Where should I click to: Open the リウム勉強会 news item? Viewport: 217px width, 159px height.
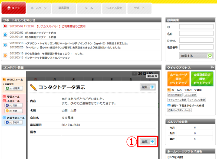point(54,54)
